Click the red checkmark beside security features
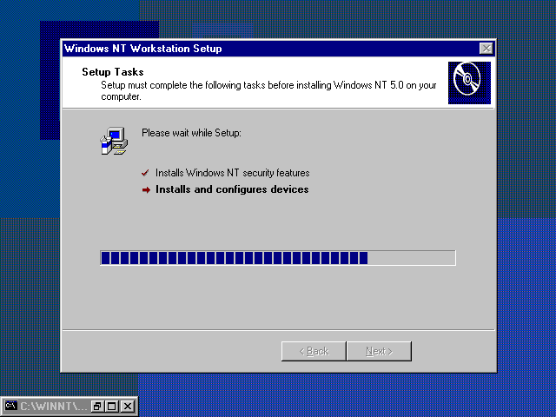556x417 pixels. [145, 173]
